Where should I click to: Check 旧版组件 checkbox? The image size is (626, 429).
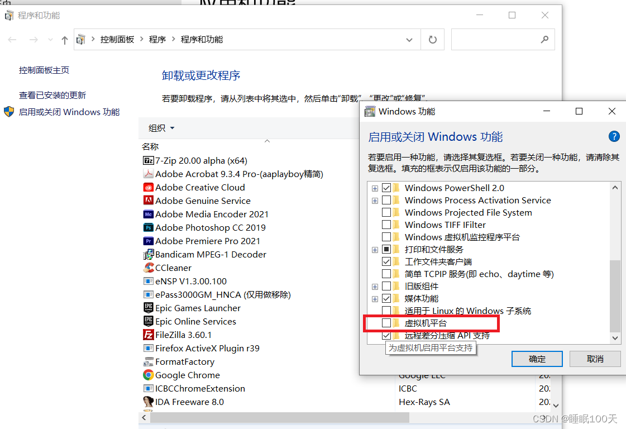386,287
